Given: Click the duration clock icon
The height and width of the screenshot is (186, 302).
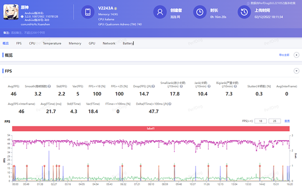Looking at the screenshot, I should [x=200, y=12].
